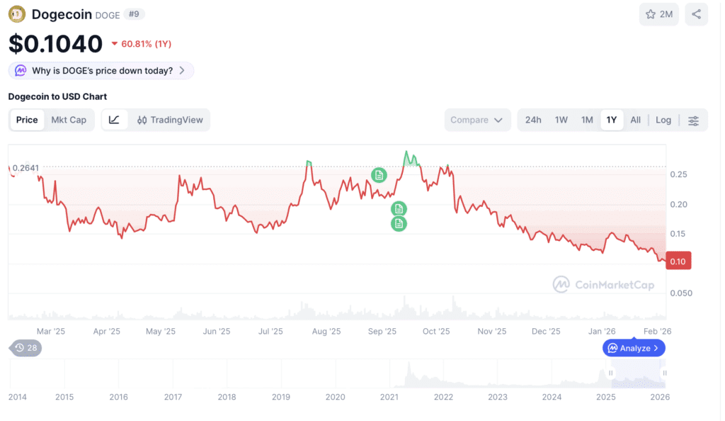The height and width of the screenshot is (421, 725).
Task: Open the news event marker near Sep '25
Action: coord(379,175)
